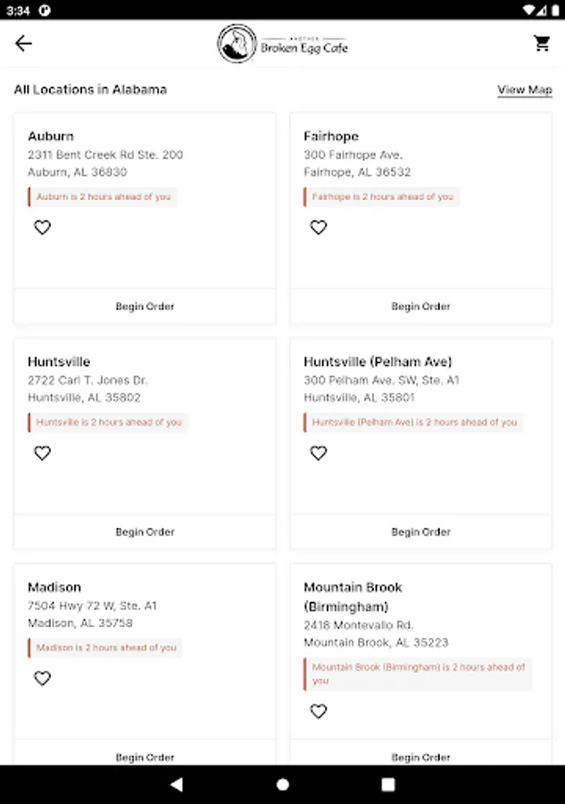Toggle heart for Huntsville Carl T. Jones
The image size is (565, 804).
pos(42,453)
